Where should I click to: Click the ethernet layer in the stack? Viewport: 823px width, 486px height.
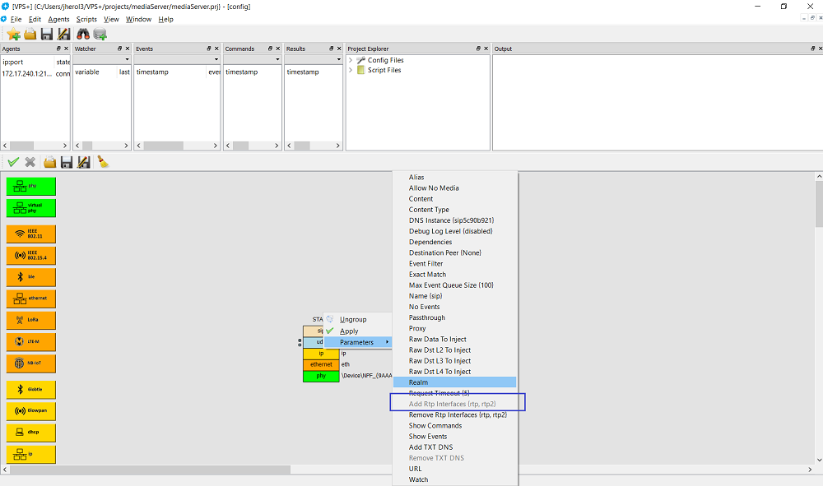tap(321, 364)
